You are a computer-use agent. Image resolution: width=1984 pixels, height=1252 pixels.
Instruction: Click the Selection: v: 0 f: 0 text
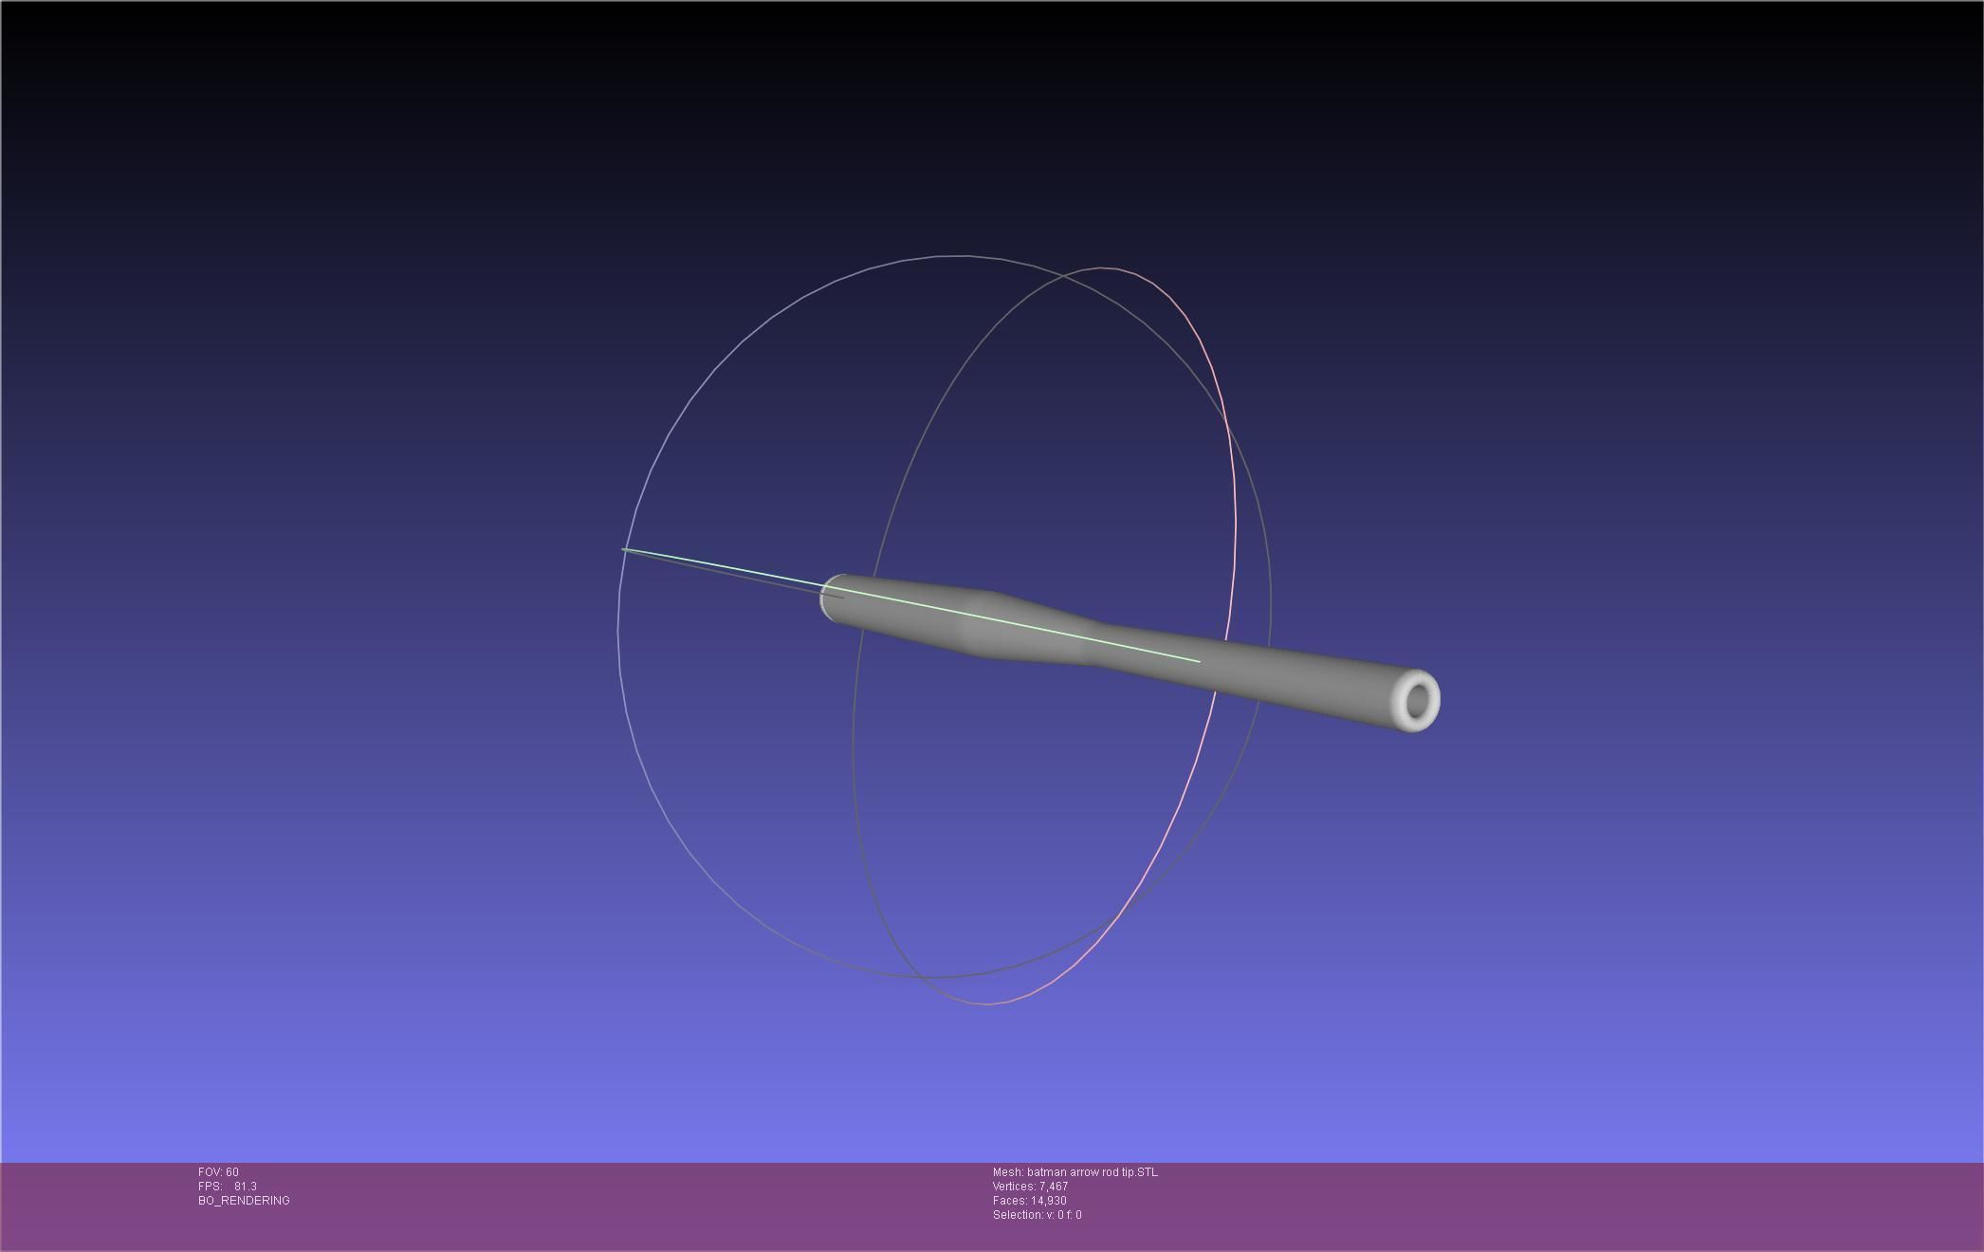click(x=1037, y=1215)
